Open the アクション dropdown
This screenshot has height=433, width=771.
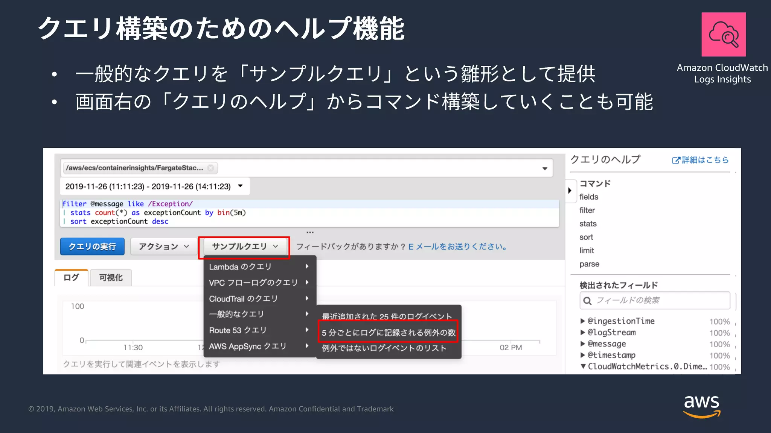tap(163, 247)
